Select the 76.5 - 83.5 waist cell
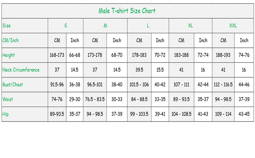 (x=95, y=99)
